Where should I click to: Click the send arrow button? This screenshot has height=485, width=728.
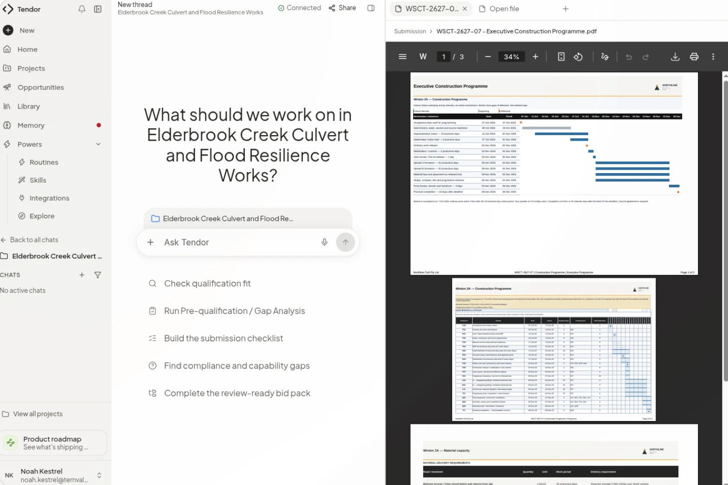click(345, 242)
